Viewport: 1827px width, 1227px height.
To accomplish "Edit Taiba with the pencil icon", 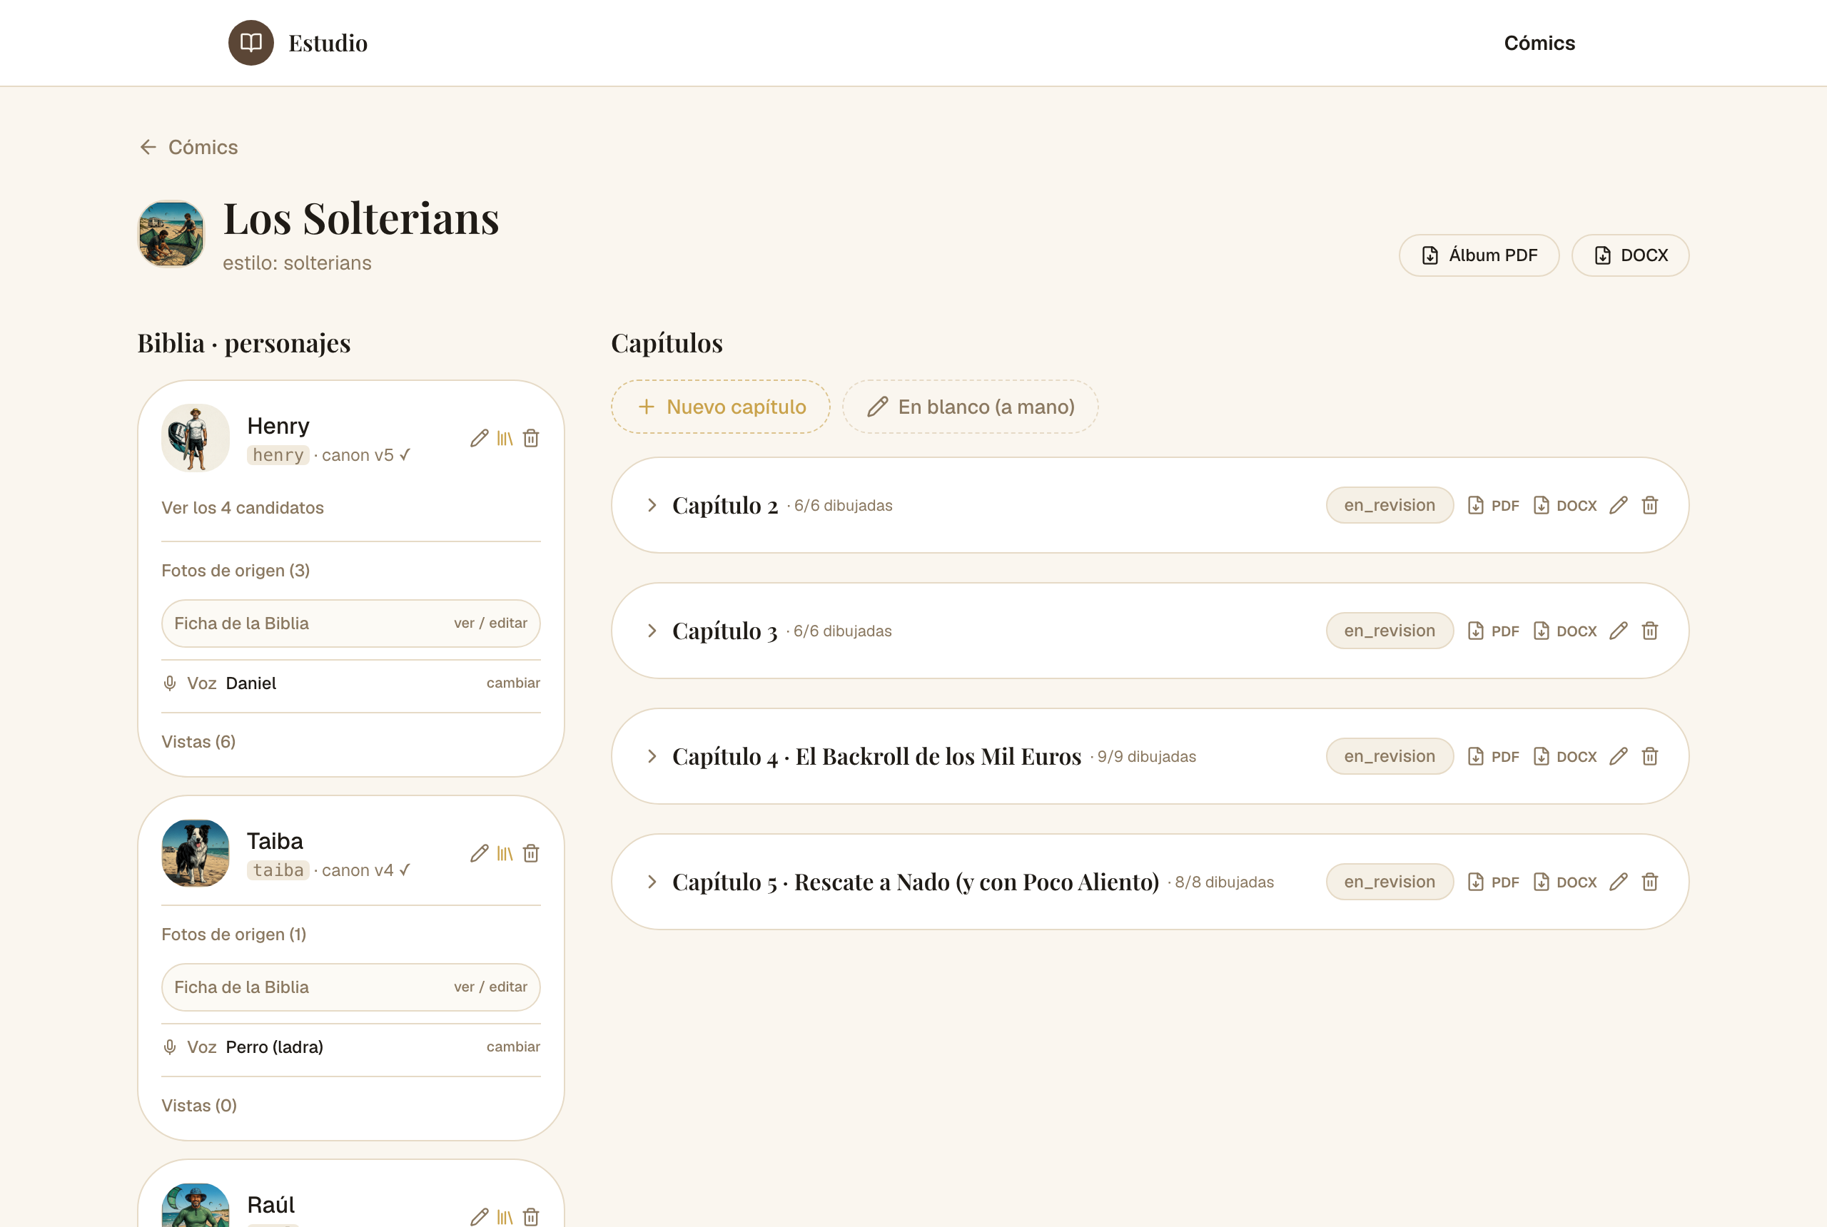I will [479, 853].
